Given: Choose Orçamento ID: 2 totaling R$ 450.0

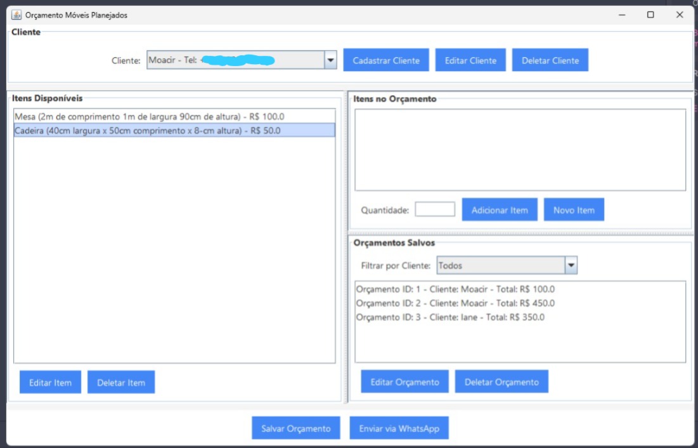Looking at the screenshot, I should (455, 303).
